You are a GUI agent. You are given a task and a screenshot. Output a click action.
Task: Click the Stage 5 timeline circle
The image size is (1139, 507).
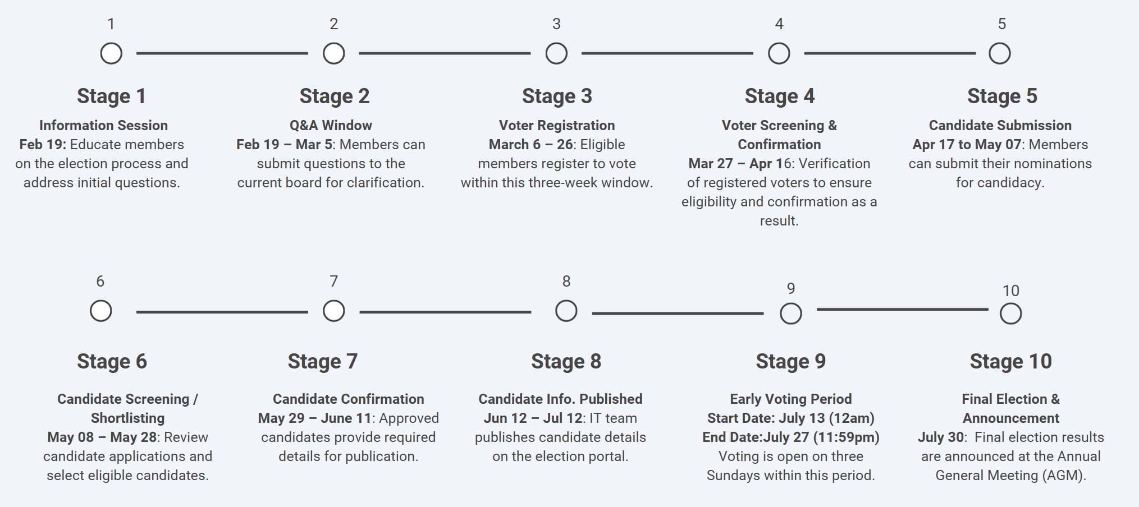click(x=1000, y=54)
